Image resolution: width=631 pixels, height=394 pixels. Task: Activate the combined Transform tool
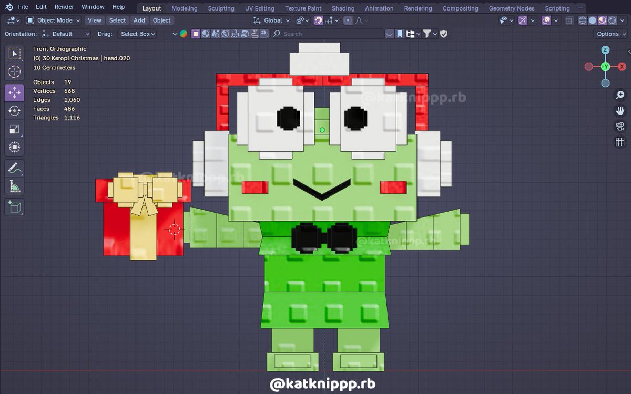[x=14, y=148]
